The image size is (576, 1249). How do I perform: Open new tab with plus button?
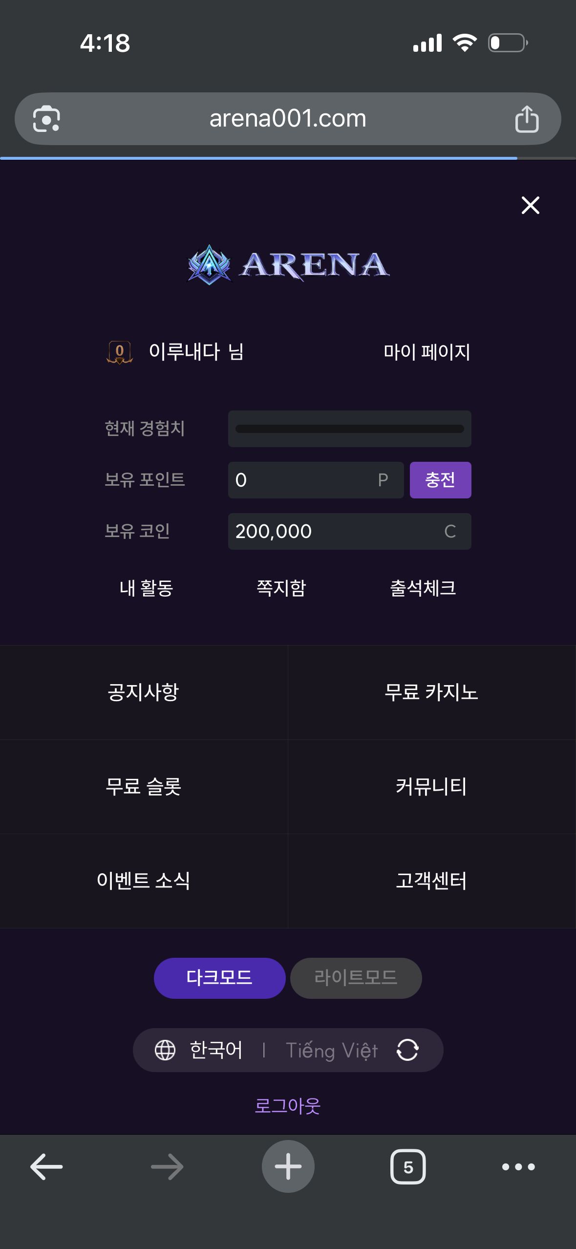288,1167
